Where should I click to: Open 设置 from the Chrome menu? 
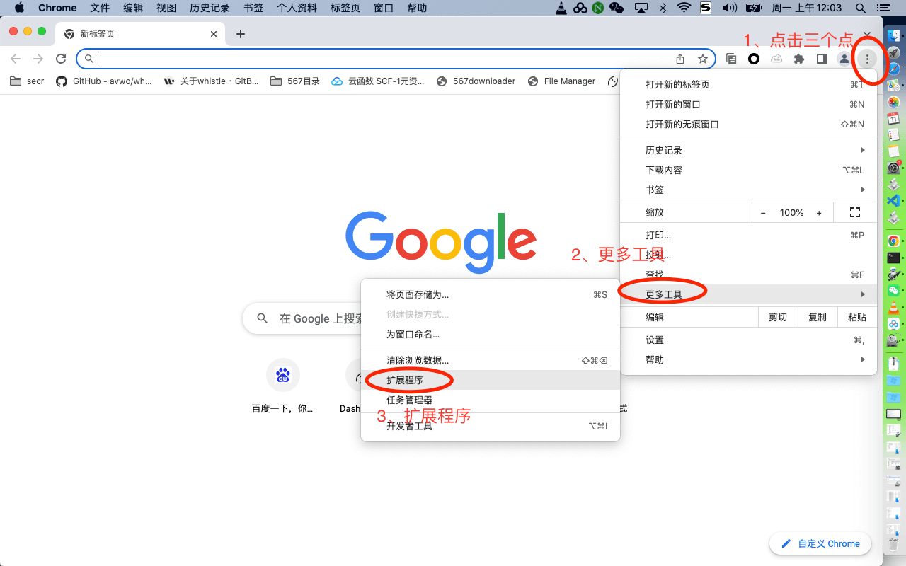tap(655, 340)
